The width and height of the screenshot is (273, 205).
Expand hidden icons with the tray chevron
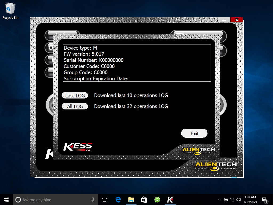click(x=219, y=199)
